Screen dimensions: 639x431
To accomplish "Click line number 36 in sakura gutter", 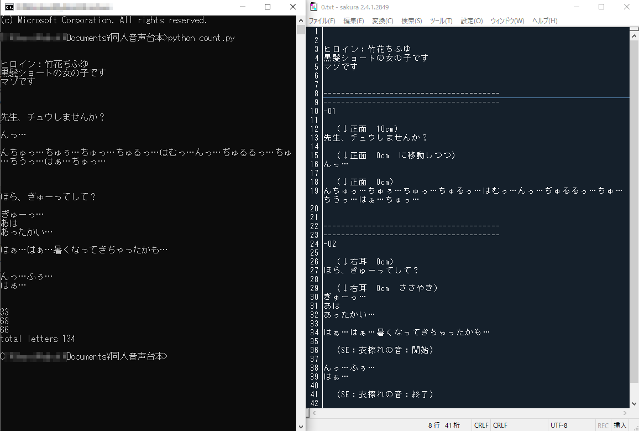I will [314, 350].
